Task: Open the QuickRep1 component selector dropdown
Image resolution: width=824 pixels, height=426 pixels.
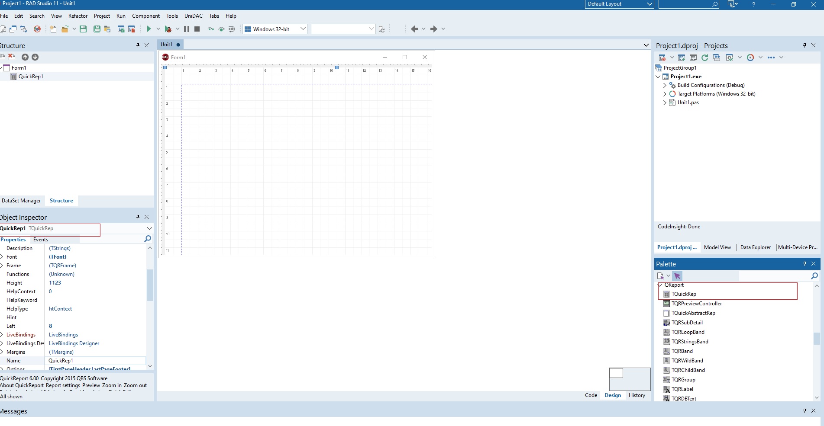Action: click(x=149, y=228)
